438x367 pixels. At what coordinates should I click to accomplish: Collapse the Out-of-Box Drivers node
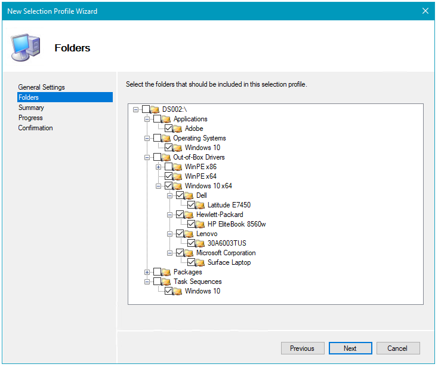[147, 157]
